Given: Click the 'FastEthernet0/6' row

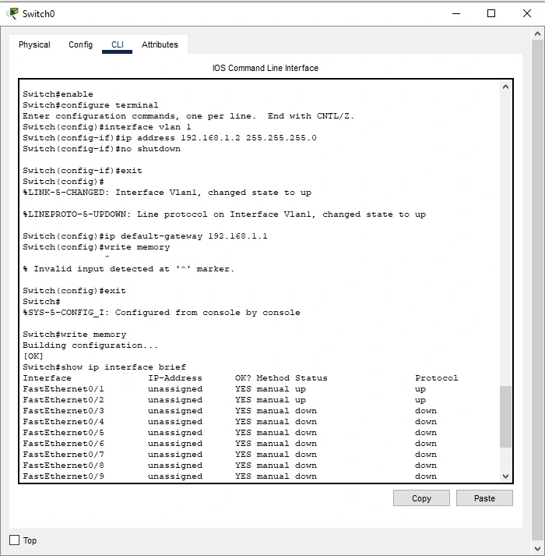Looking at the screenshot, I should click(x=230, y=444).
